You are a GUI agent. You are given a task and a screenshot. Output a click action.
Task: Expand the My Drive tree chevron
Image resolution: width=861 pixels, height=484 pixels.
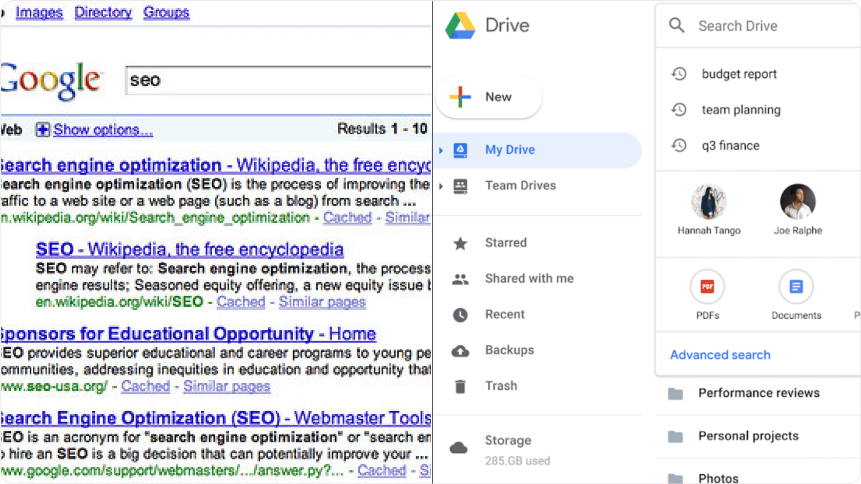tap(441, 150)
